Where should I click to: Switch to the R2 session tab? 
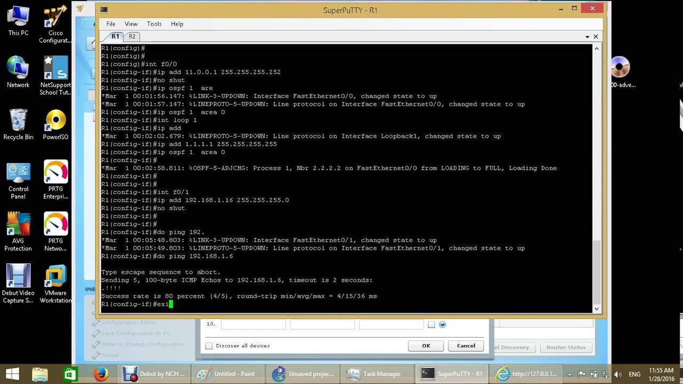[132, 36]
